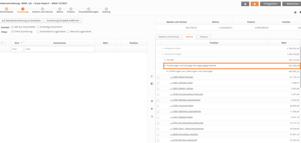Image resolution: width=301 pixels, height=143 pixels.
Task: Sort by Ktnr column arrow
Action: click(x=21, y=43)
